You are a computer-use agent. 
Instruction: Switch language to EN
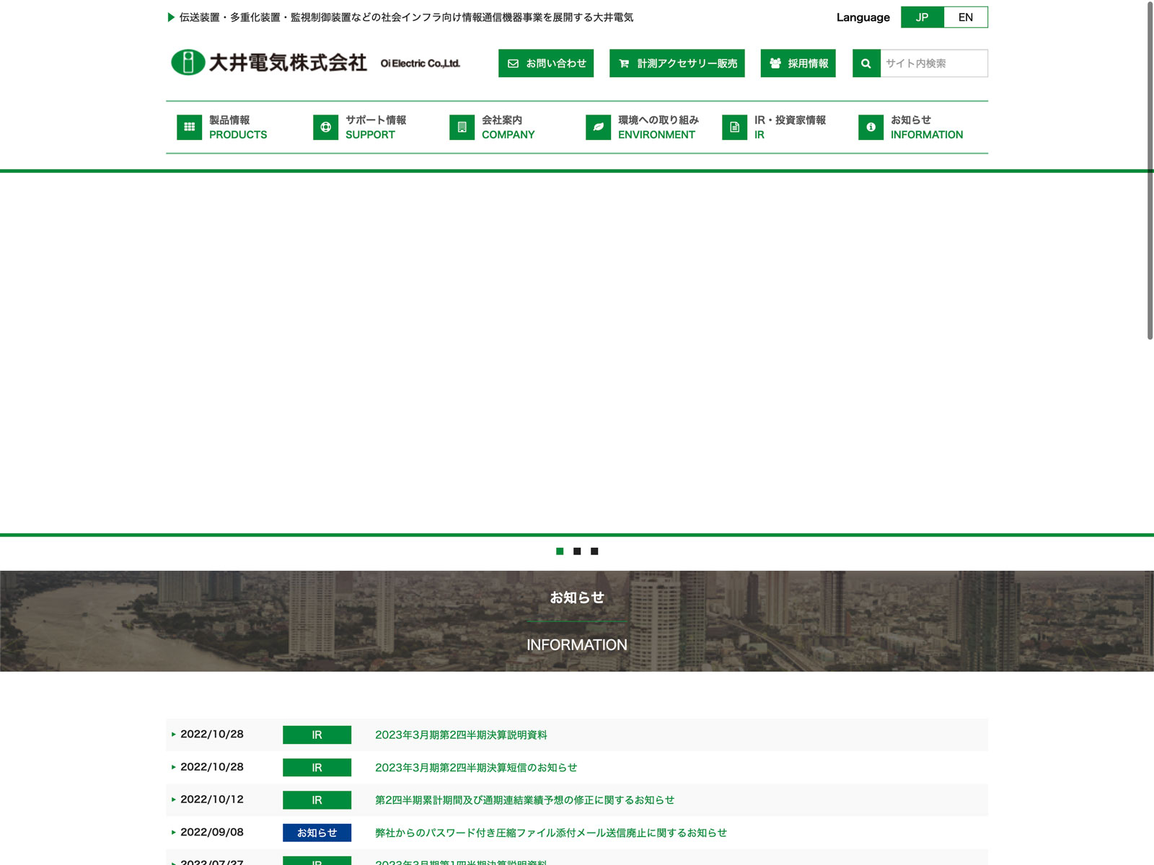(965, 17)
